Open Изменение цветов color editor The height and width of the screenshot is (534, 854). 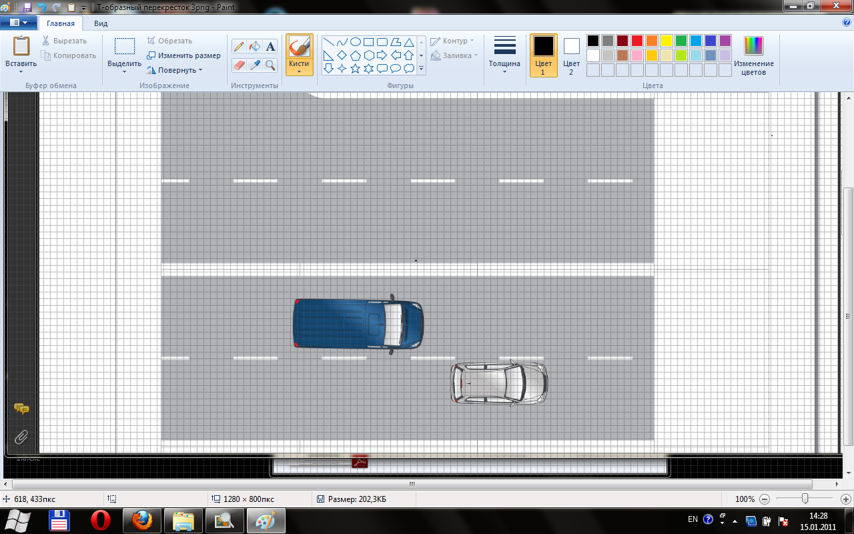(753, 55)
